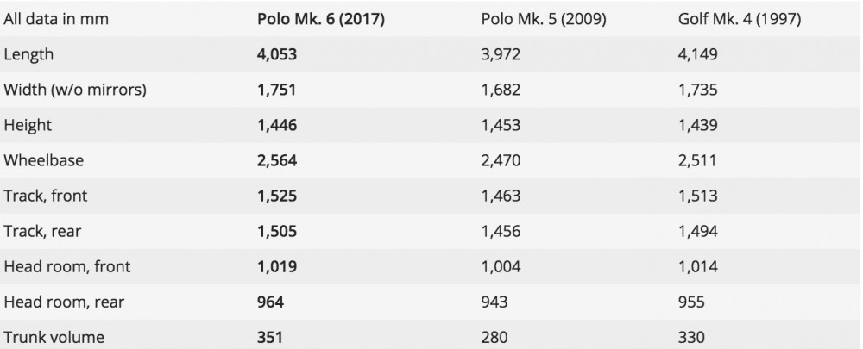Click the Golf Mk. 4 (1997) column header
Screen dimensions: 863x349
point(740,19)
